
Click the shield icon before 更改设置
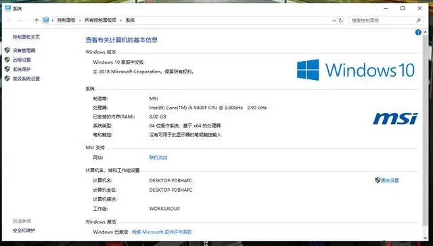click(x=378, y=180)
